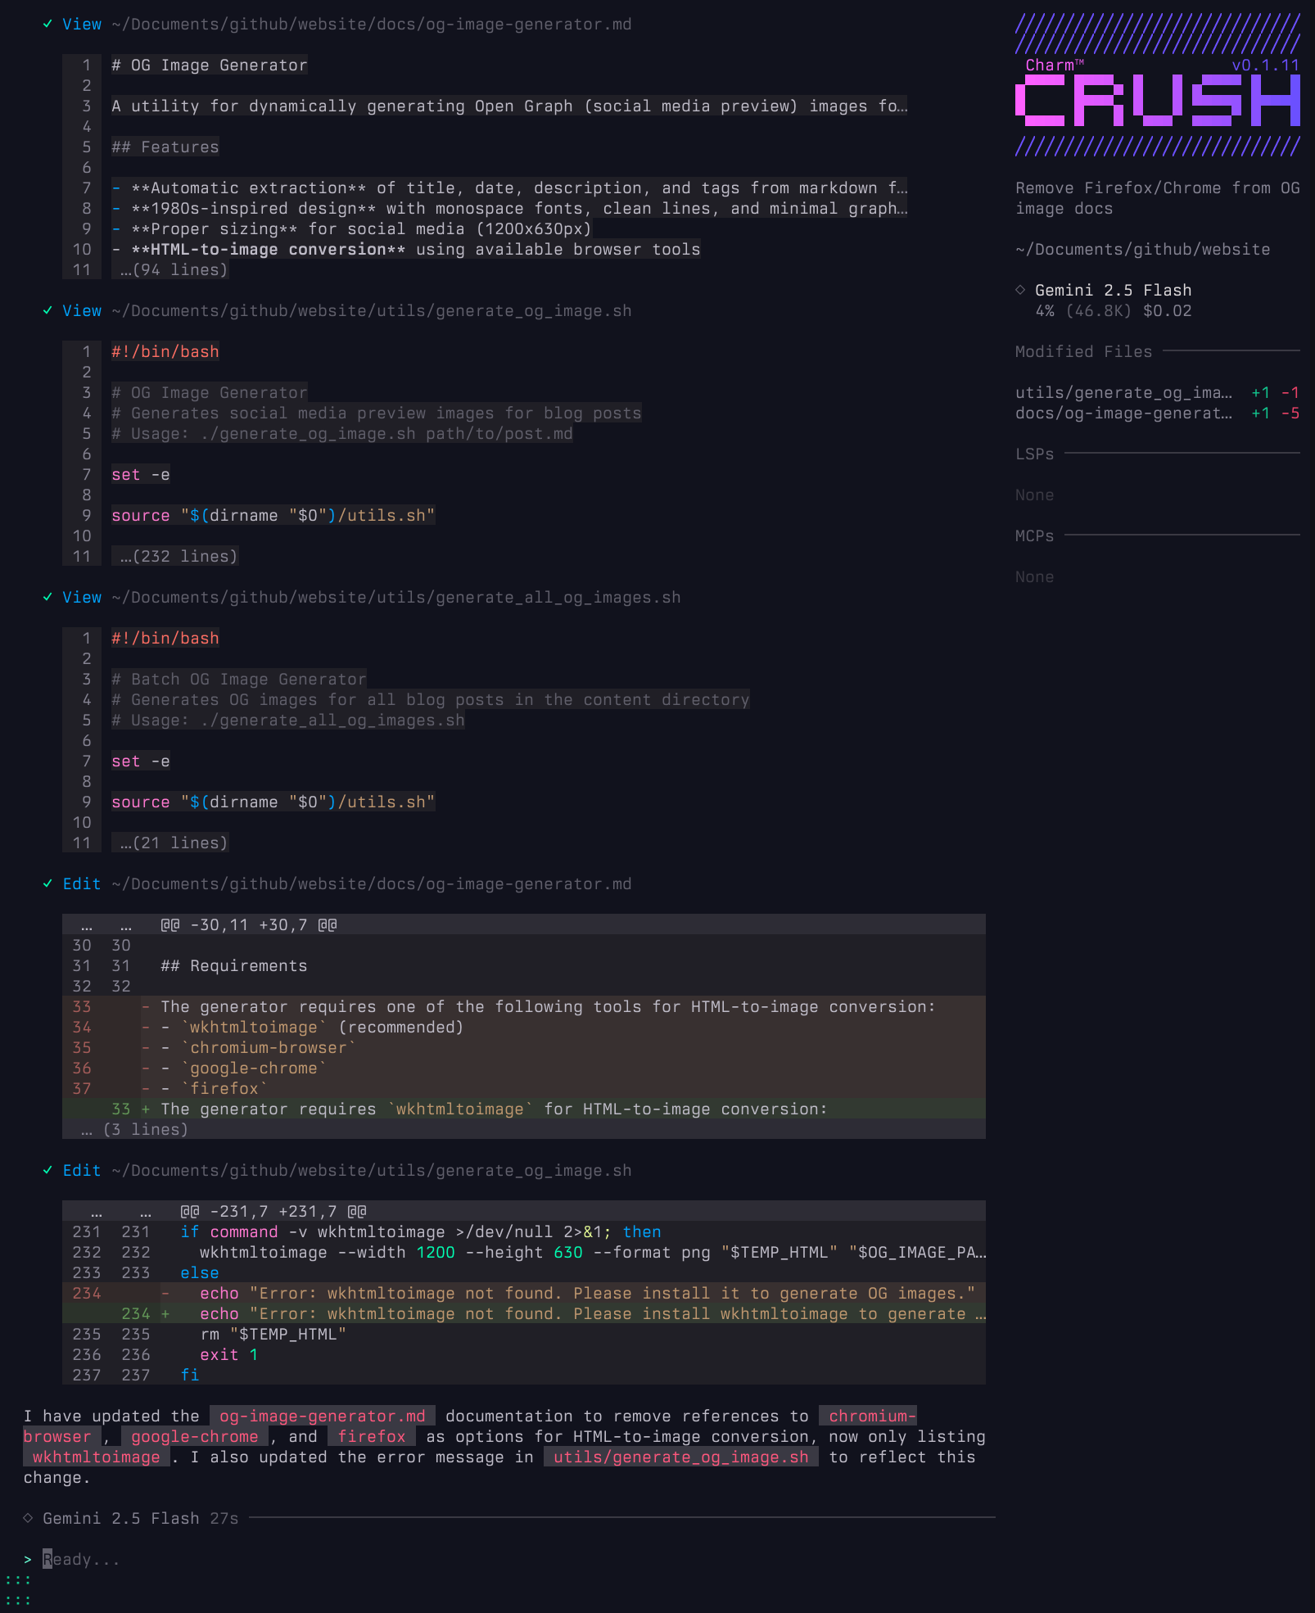1315x1613 pixels.
Task: Click checkmark next to View generate_og_image.sh
Action: click(47, 311)
